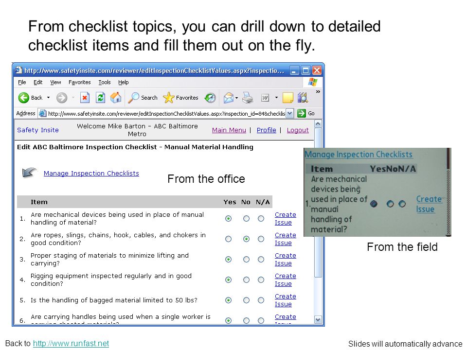Select Yes for proper staging of materials
The image size is (467, 350).
(229, 260)
